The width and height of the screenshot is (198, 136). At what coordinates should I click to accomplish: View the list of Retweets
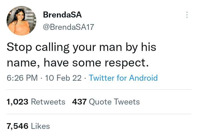pyautogui.click(x=48, y=102)
